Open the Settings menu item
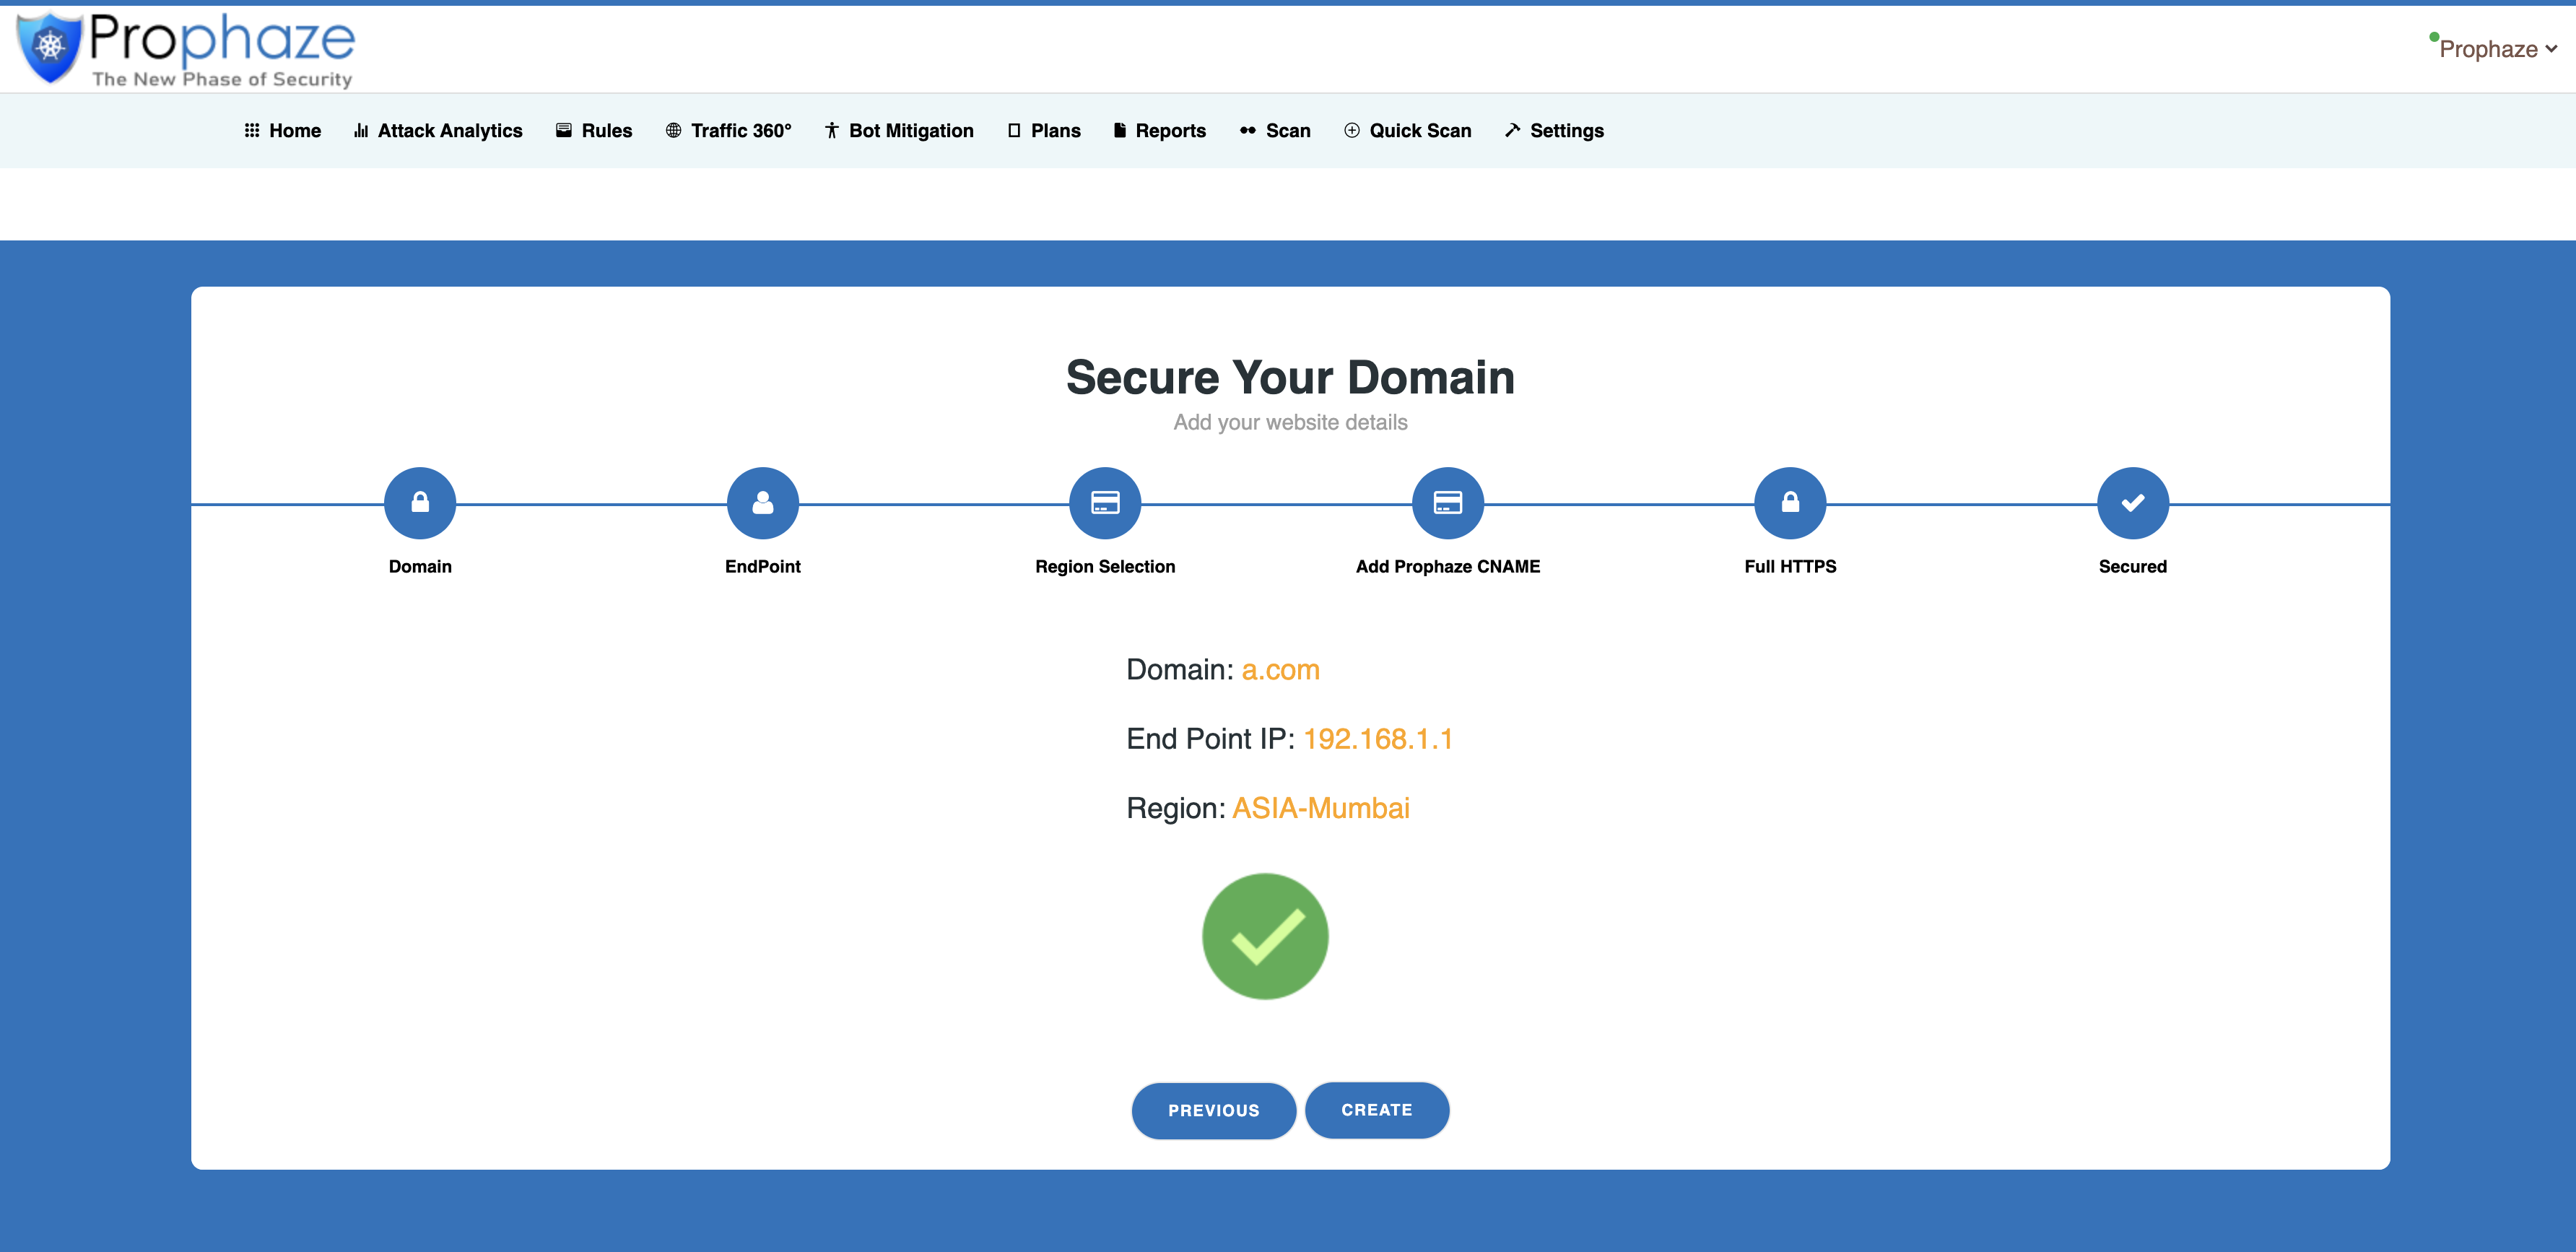 coord(1553,130)
